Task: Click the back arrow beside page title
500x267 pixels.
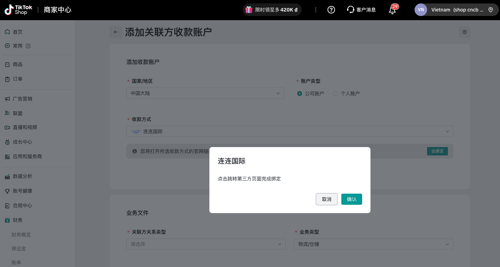Action: (116, 32)
